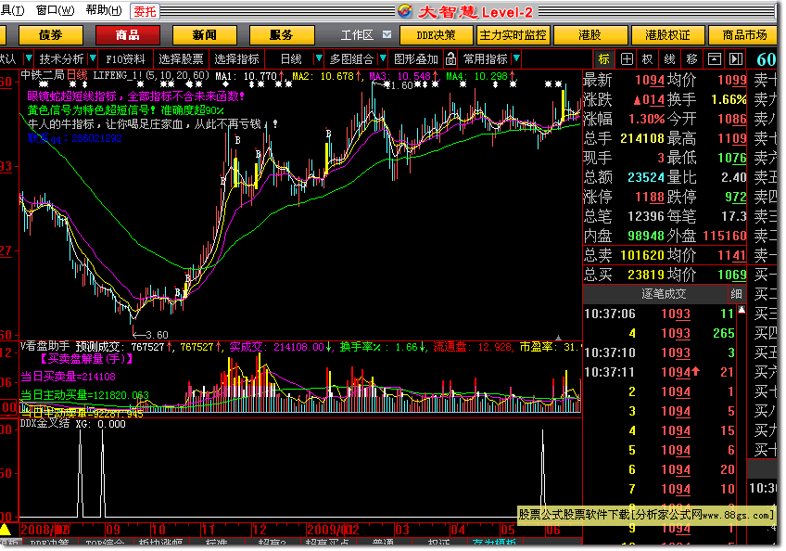Open the 日线 period dropdown arrow
The width and height of the screenshot is (786, 551).
pos(318,58)
